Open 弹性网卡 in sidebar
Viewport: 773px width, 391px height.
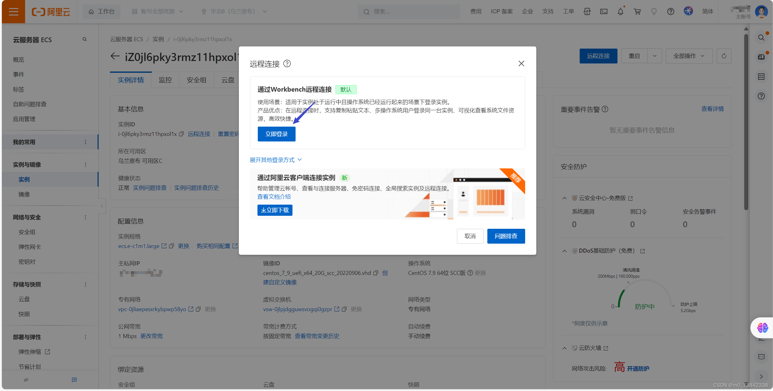point(30,247)
